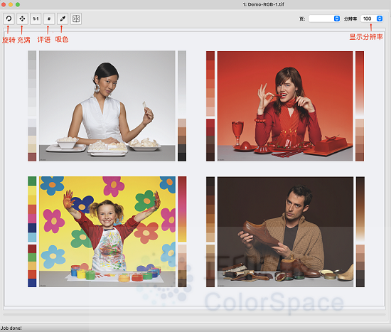This screenshot has height=332, width=391.
Task: Click the woman in white blouse photo
Action: click(x=107, y=106)
